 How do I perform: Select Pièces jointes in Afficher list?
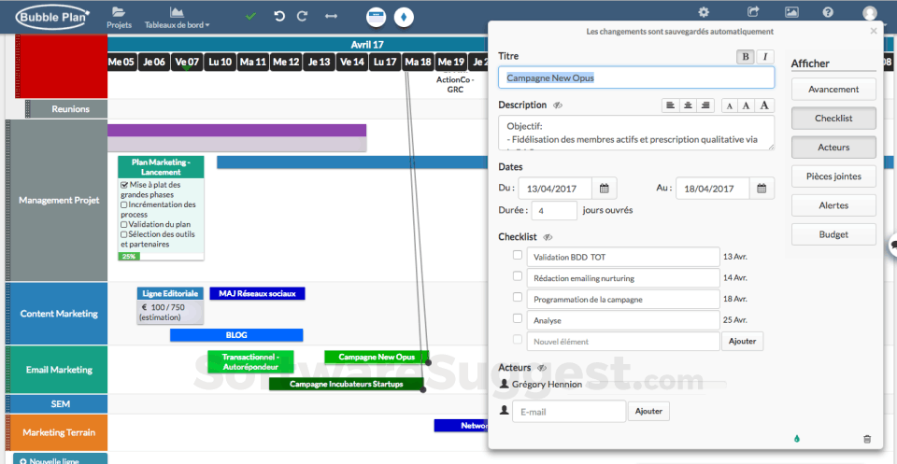click(x=833, y=176)
